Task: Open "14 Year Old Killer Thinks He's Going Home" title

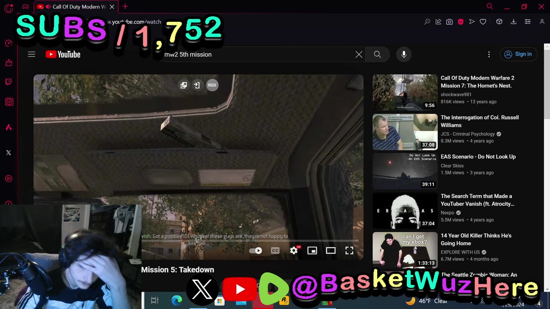Action: click(x=476, y=239)
